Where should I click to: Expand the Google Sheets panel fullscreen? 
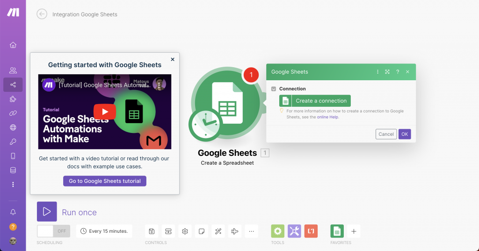coord(387,72)
